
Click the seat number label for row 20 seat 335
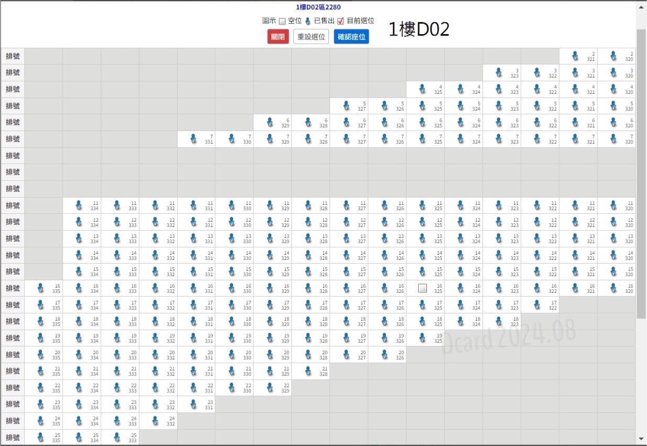[x=56, y=355]
